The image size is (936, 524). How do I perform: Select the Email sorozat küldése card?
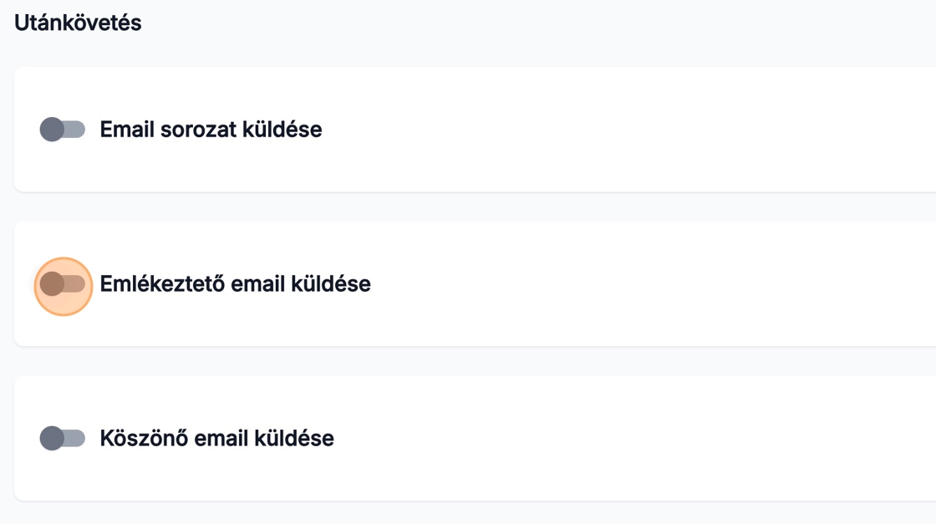[x=585, y=130]
